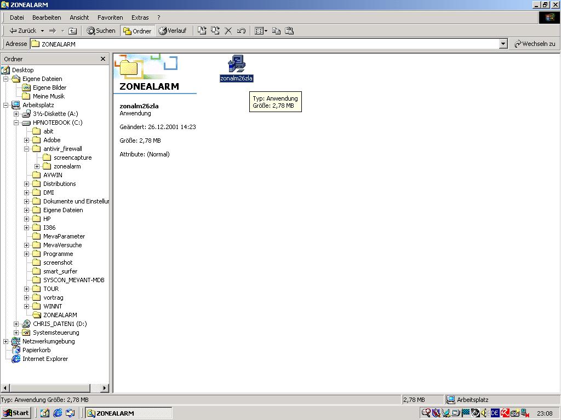Collapse the Arbeitsplatz tree node
The width and height of the screenshot is (561, 420).
click(5, 106)
